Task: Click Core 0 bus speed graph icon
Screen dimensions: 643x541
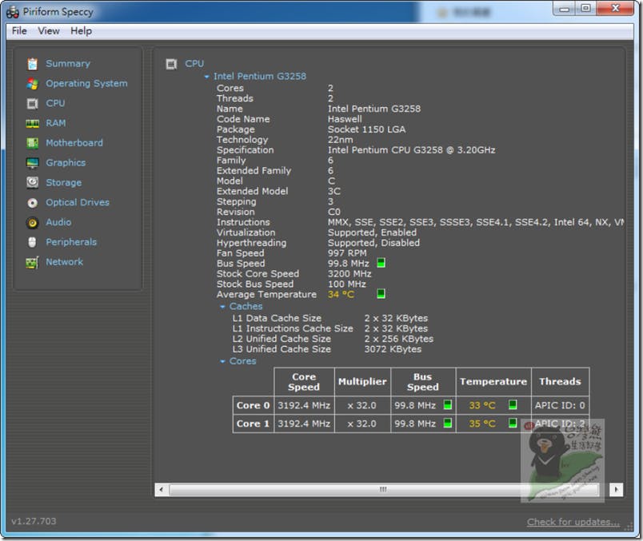Action: tap(448, 405)
